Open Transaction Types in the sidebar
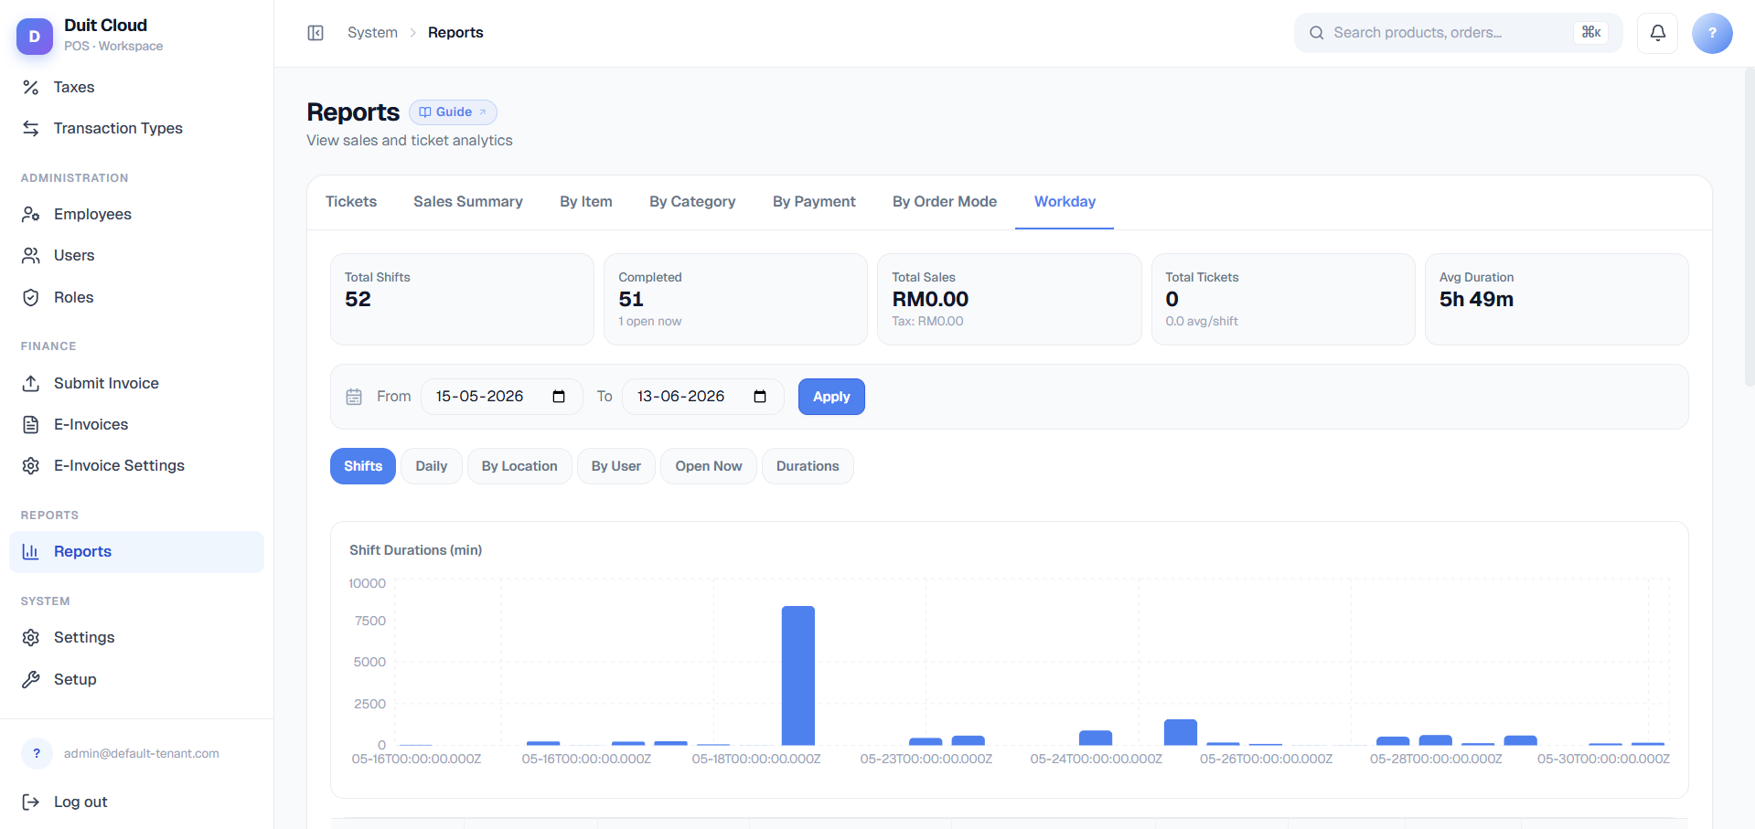The height and width of the screenshot is (829, 1755). click(137, 128)
